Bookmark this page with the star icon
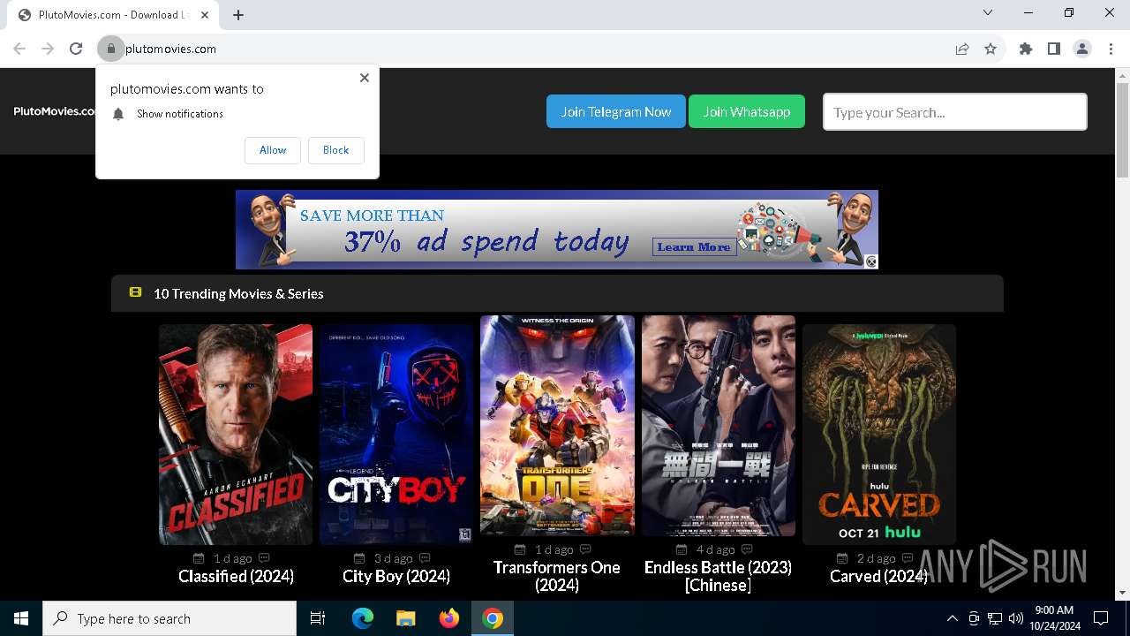The height and width of the screenshot is (636, 1130). [991, 49]
